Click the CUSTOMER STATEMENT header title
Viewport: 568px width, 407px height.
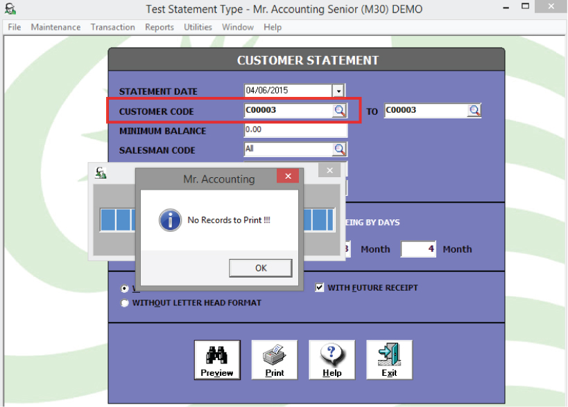[307, 60]
